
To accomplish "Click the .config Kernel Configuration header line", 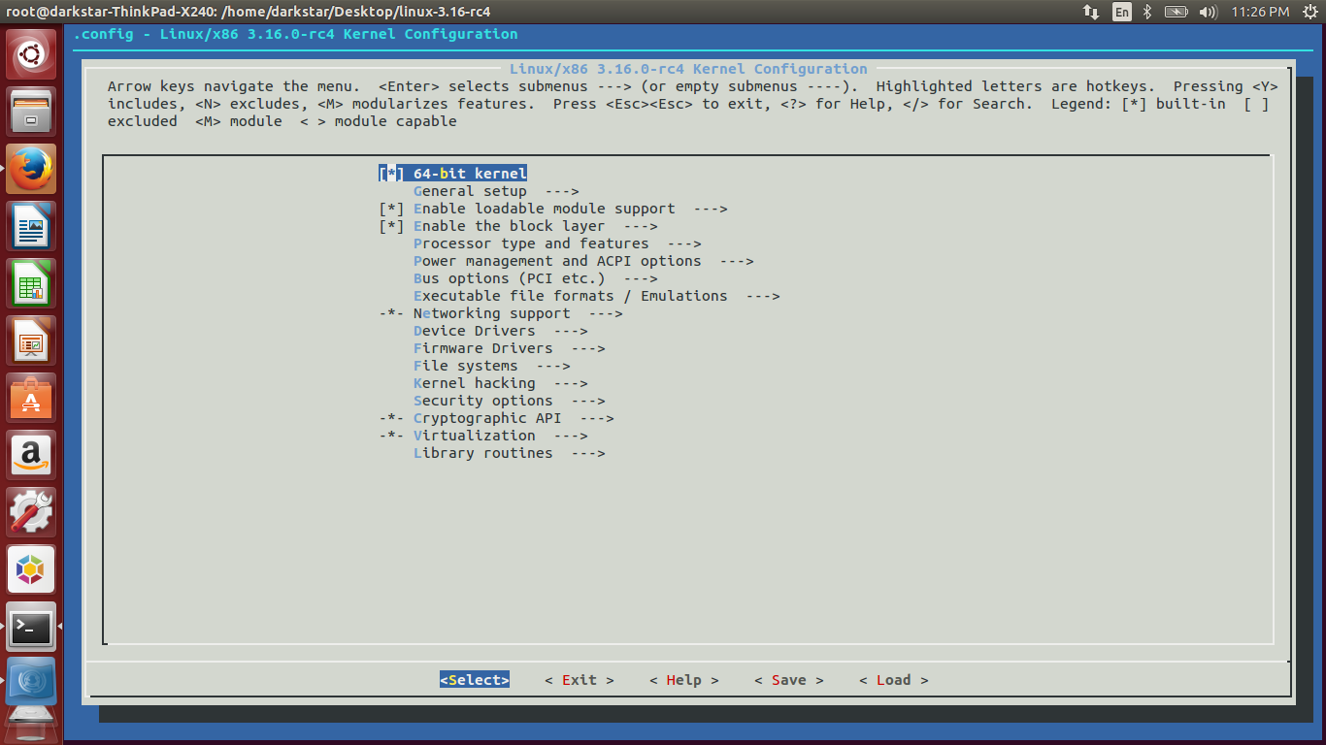I will click(296, 34).
